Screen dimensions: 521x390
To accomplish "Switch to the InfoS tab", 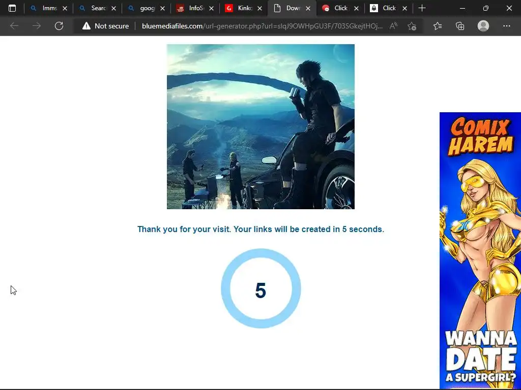I will [195, 8].
